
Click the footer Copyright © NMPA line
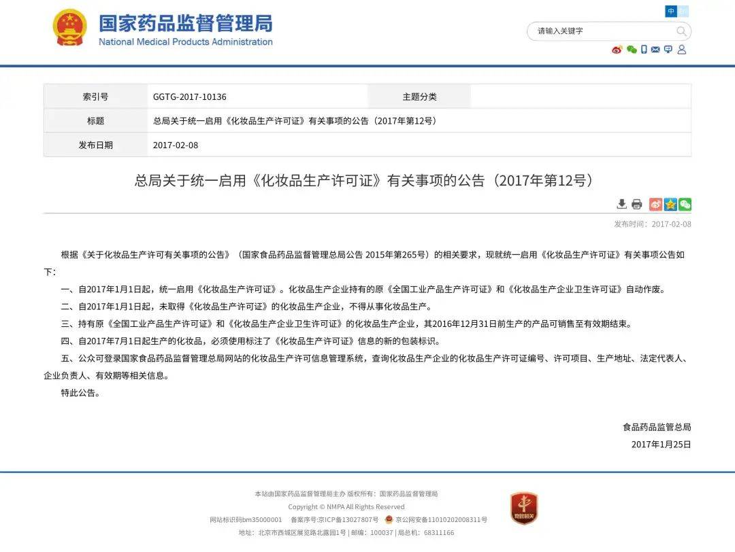click(x=346, y=506)
